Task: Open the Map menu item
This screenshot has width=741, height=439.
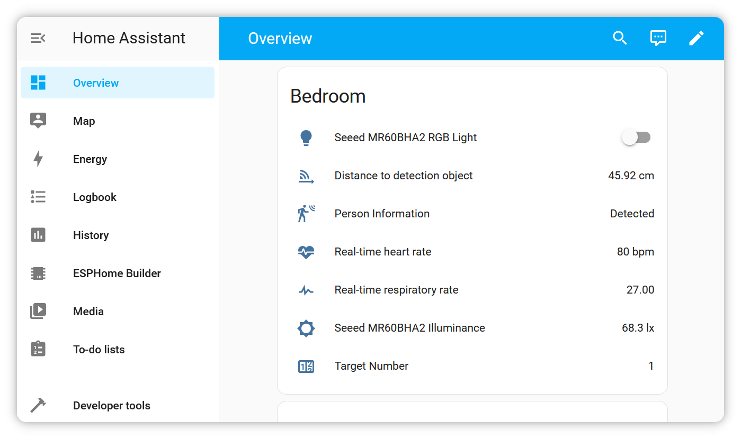Action: [118, 121]
